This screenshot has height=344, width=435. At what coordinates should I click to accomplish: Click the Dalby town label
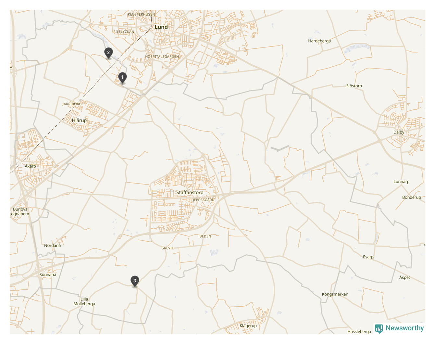[x=399, y=132]
